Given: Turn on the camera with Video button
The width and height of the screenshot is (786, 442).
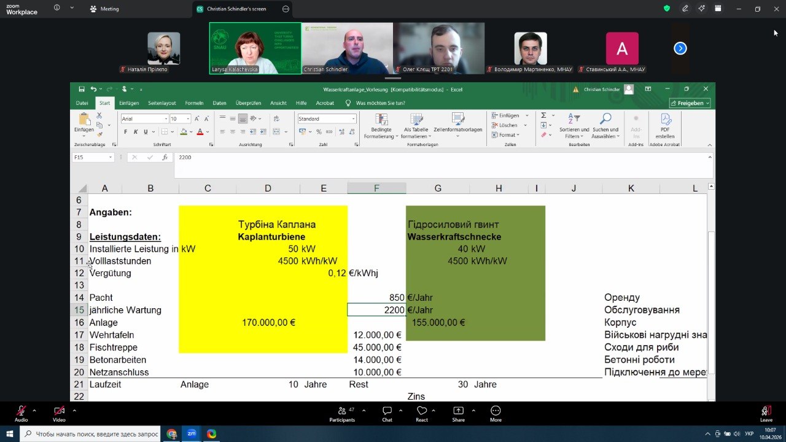Looking at the screenshot, I should [x=59, y=411].
